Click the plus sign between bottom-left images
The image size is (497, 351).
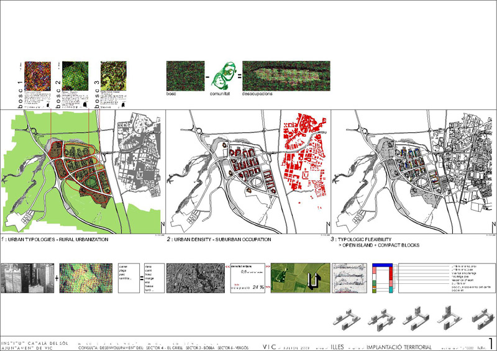57,278
